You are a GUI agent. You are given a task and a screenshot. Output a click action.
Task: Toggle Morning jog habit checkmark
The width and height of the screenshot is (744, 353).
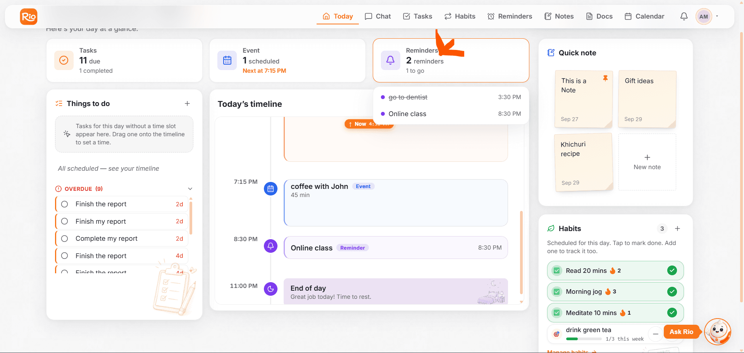pos(672,291)
